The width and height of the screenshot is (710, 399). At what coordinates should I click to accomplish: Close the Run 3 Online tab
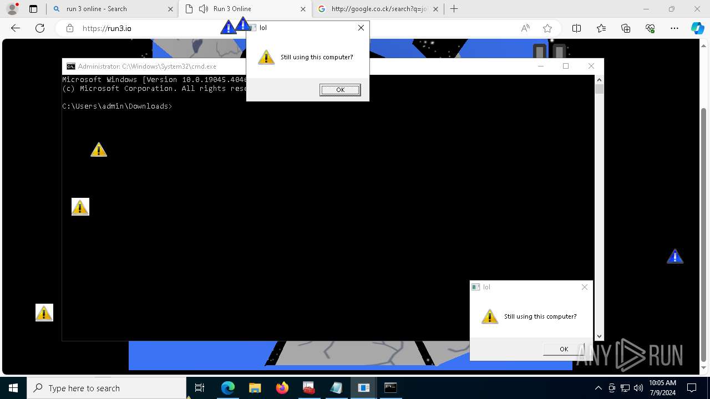(x=303, y=9)
